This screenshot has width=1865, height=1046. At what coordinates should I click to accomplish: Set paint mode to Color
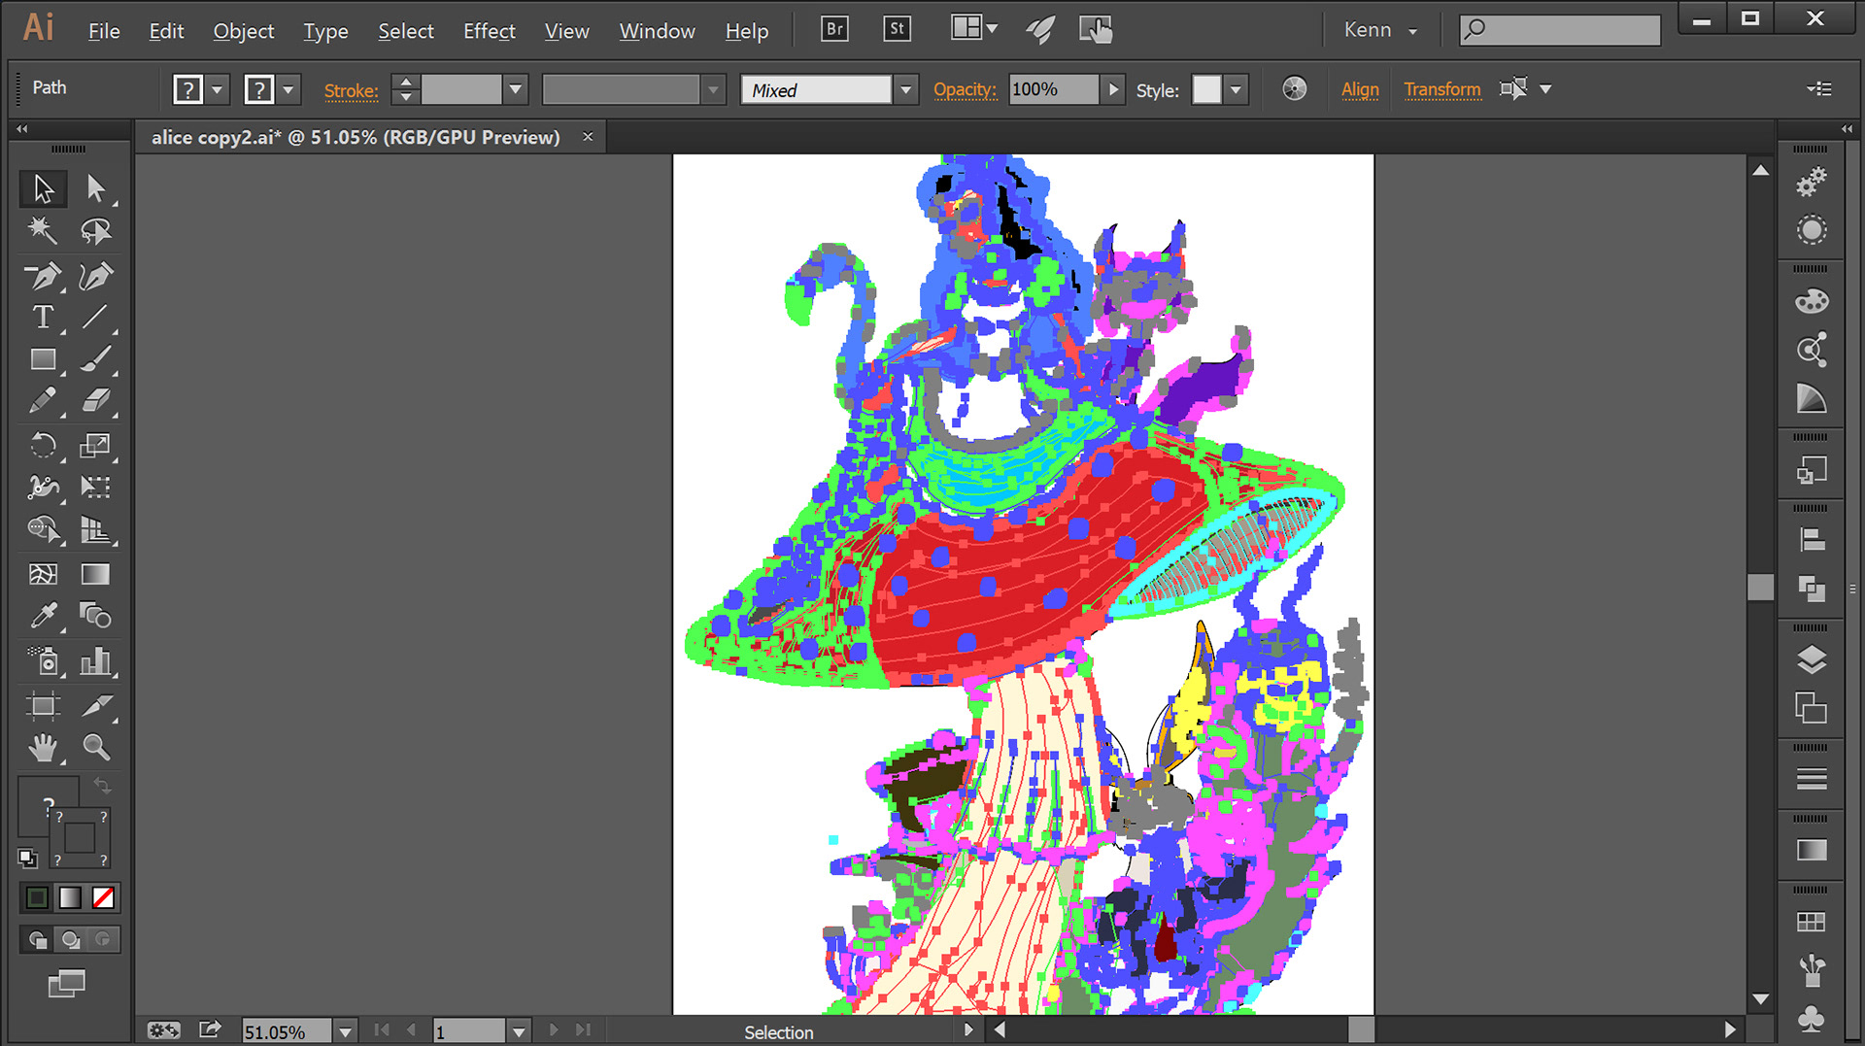(37, 897)
